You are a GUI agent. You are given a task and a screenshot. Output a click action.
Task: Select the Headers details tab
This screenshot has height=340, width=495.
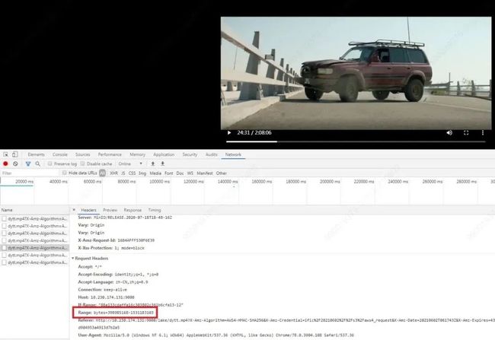(x=88, y=210)
